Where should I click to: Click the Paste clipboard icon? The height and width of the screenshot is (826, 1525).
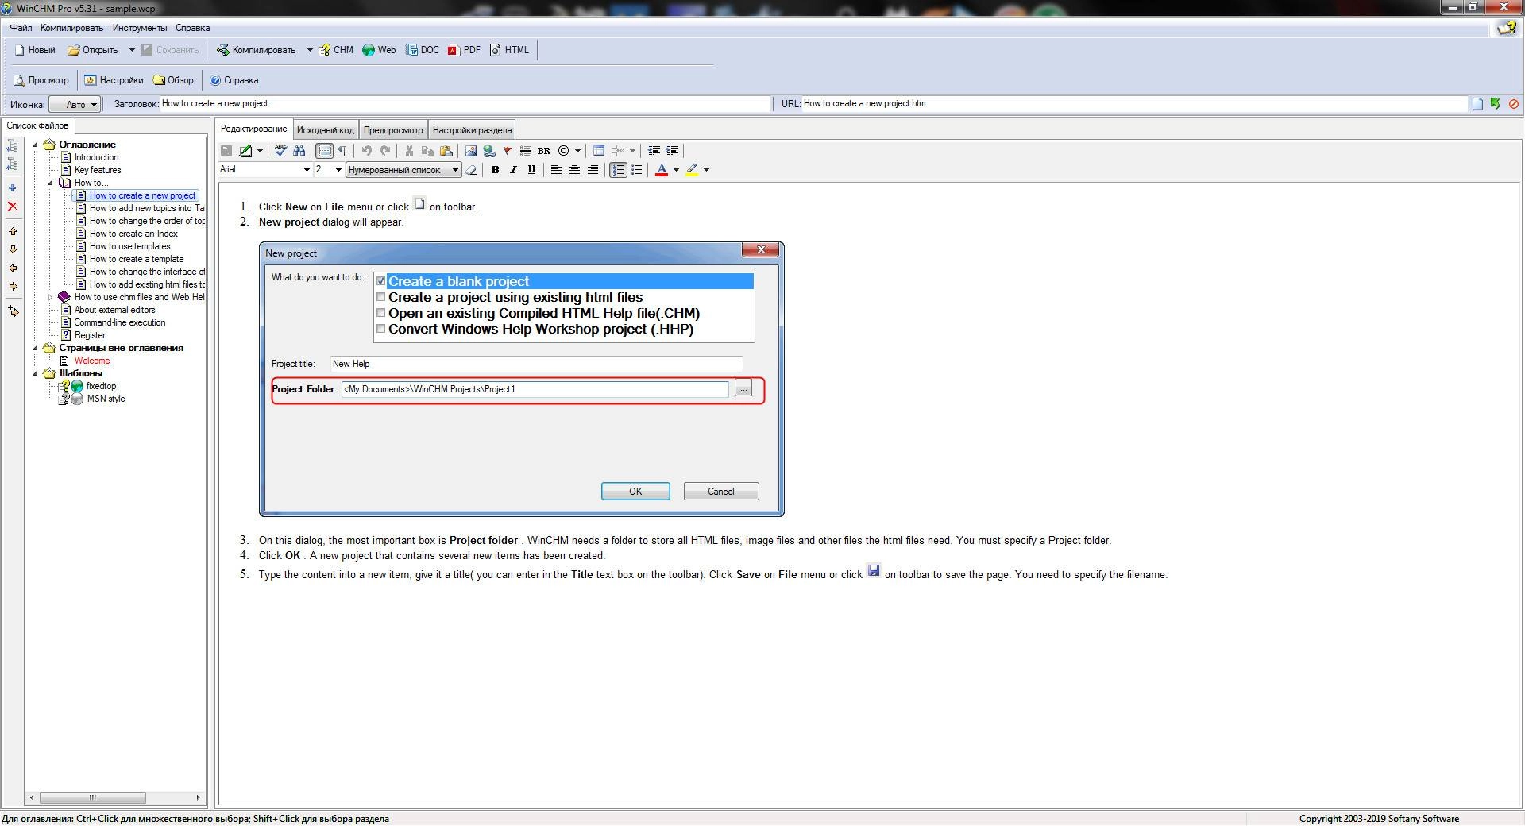click(446, 150)
